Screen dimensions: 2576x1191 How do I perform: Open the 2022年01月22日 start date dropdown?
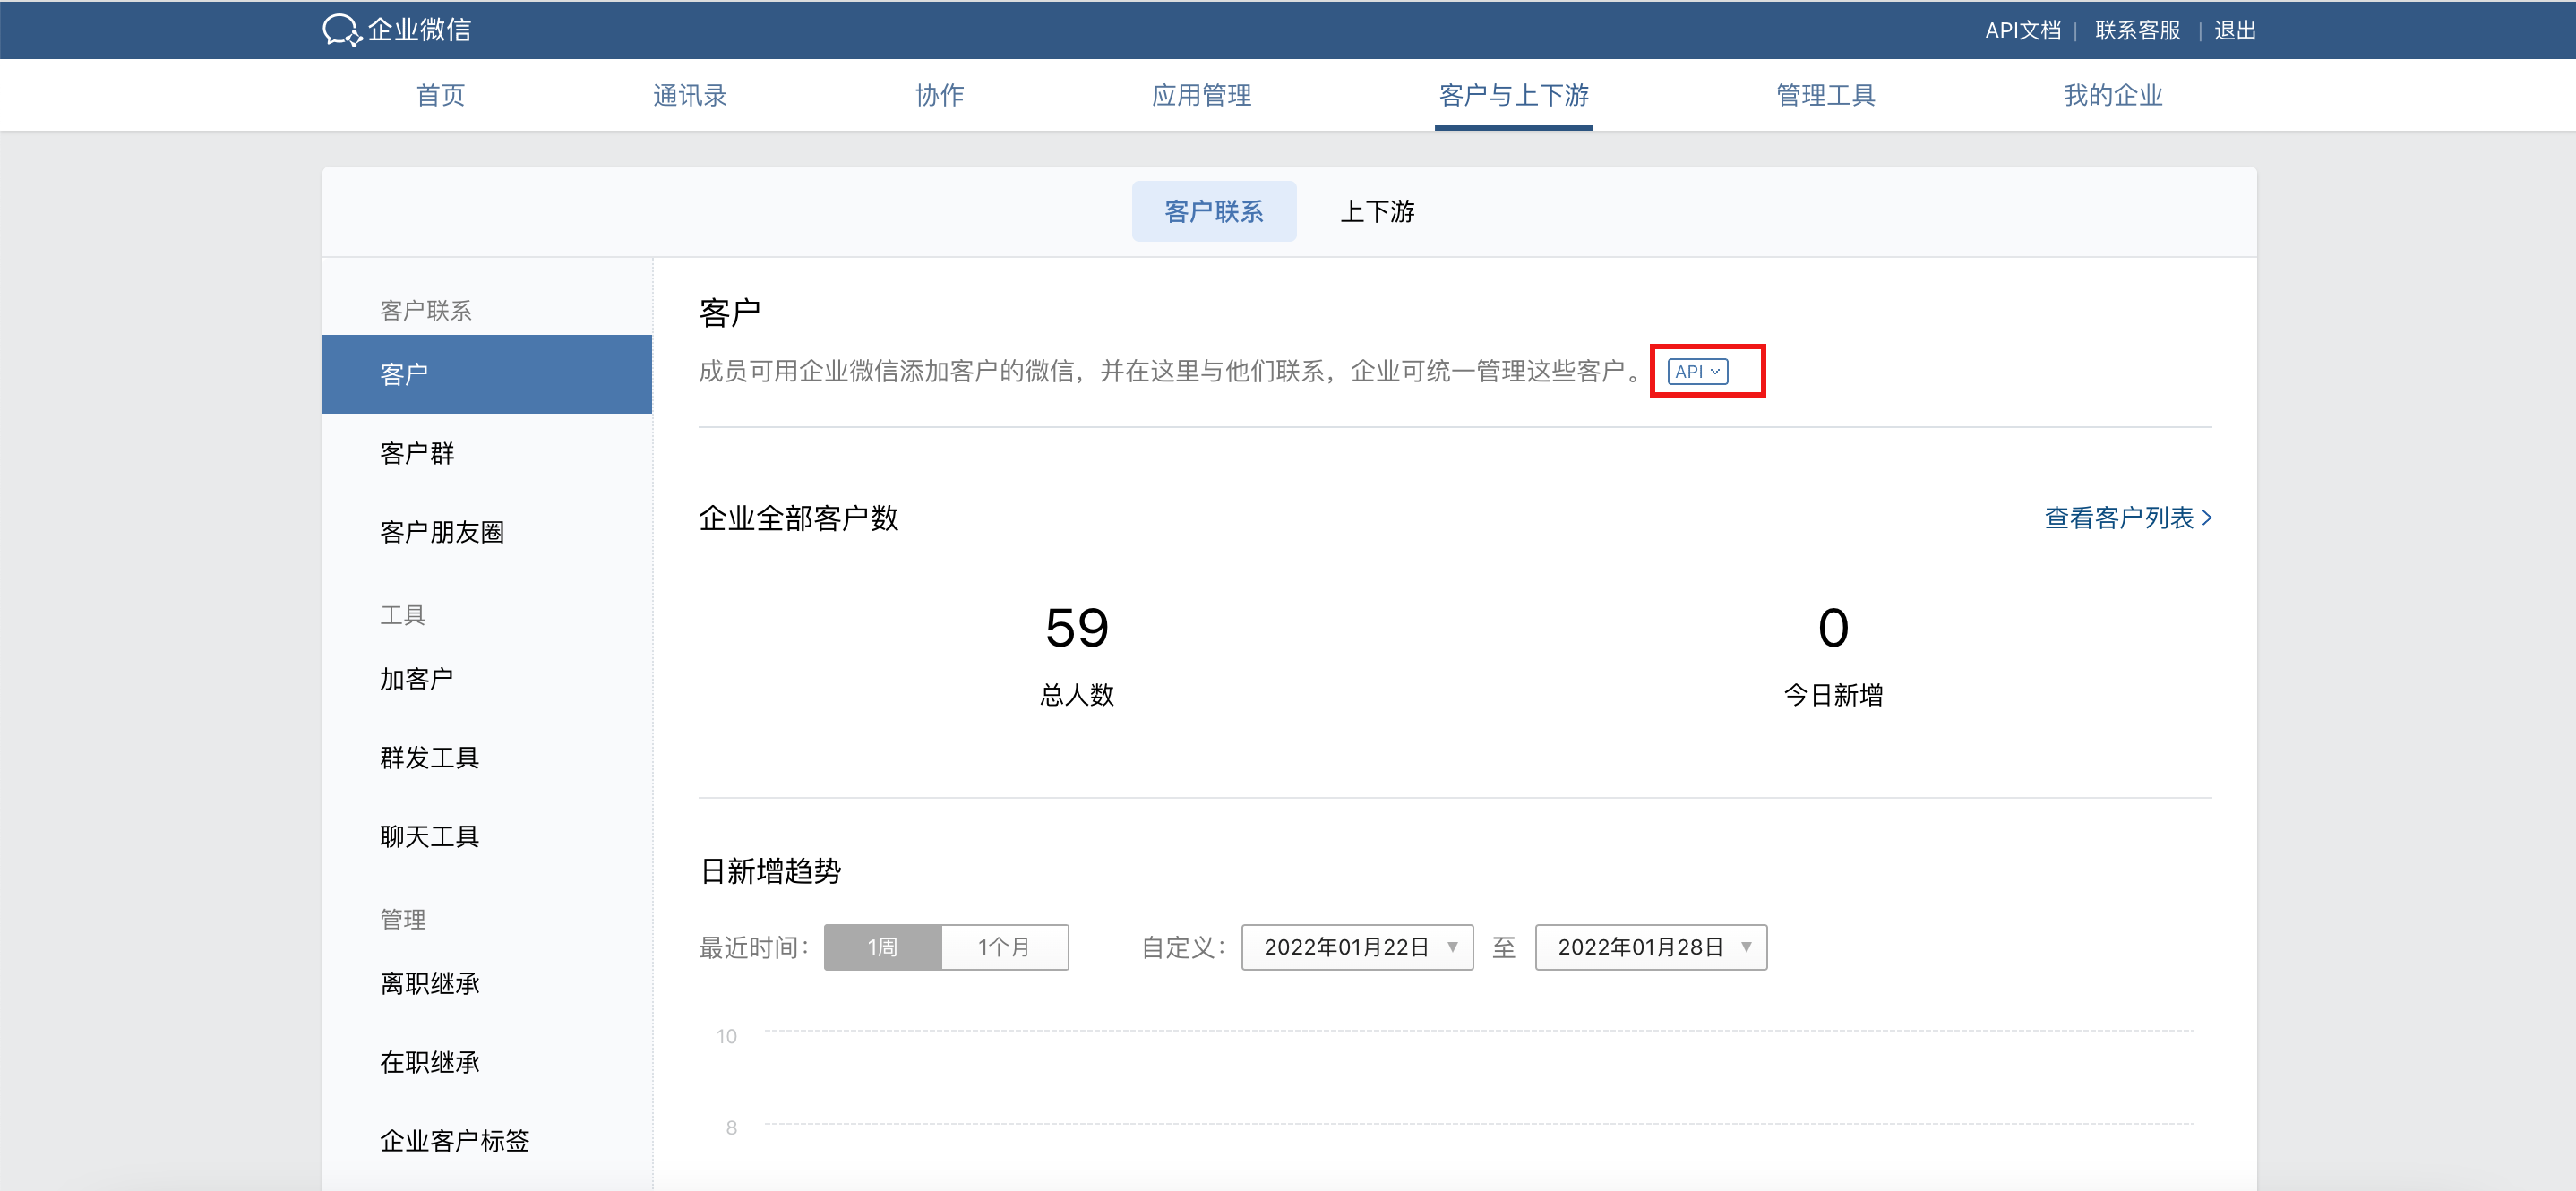coord(1357,947)
